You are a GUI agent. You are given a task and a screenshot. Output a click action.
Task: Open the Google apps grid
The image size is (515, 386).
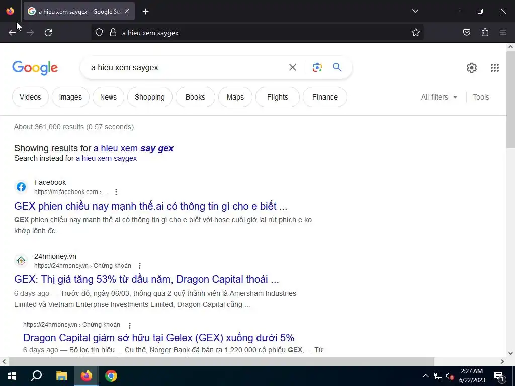coord(495,68)
